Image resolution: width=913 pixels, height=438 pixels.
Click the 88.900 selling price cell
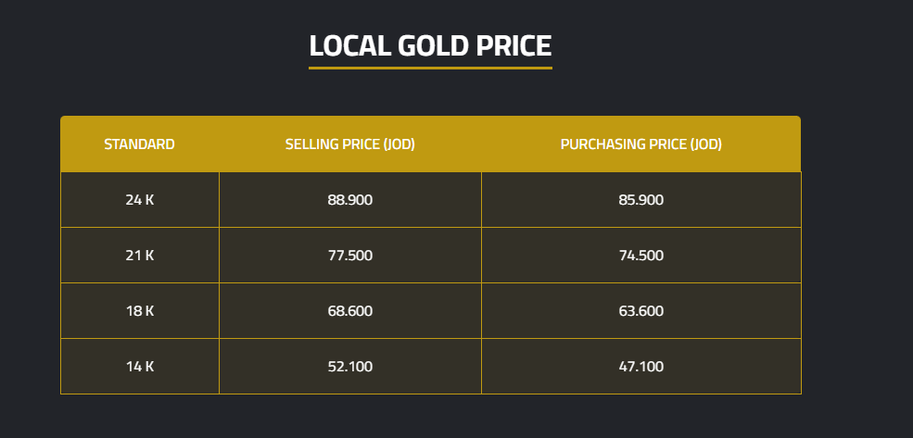[x=349, y=200]
